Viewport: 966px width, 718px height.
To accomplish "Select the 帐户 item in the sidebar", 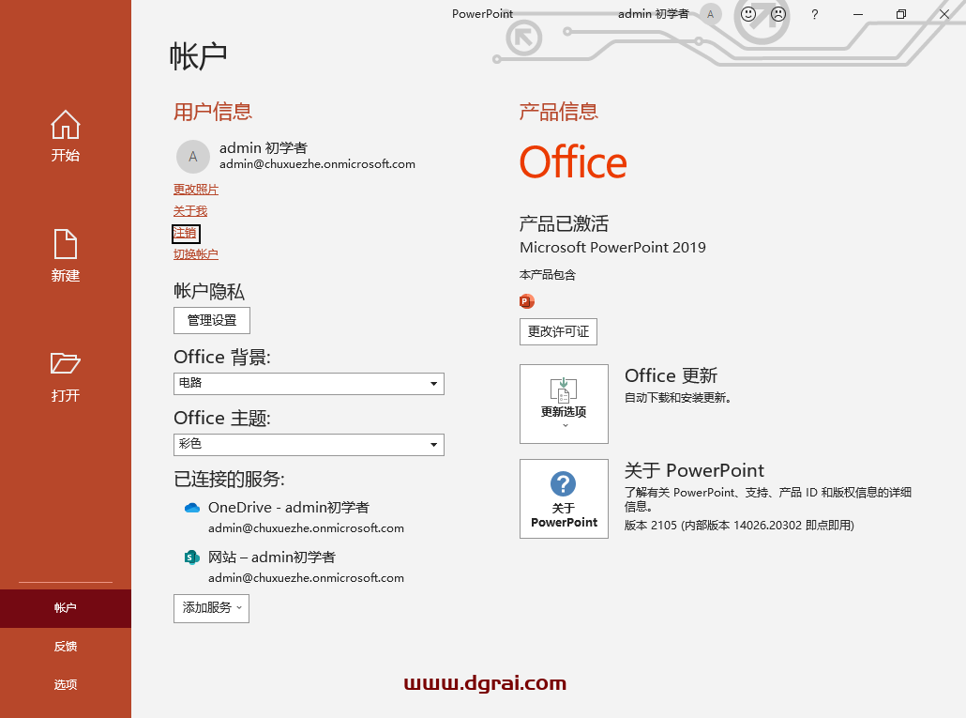I will [66, 608].
